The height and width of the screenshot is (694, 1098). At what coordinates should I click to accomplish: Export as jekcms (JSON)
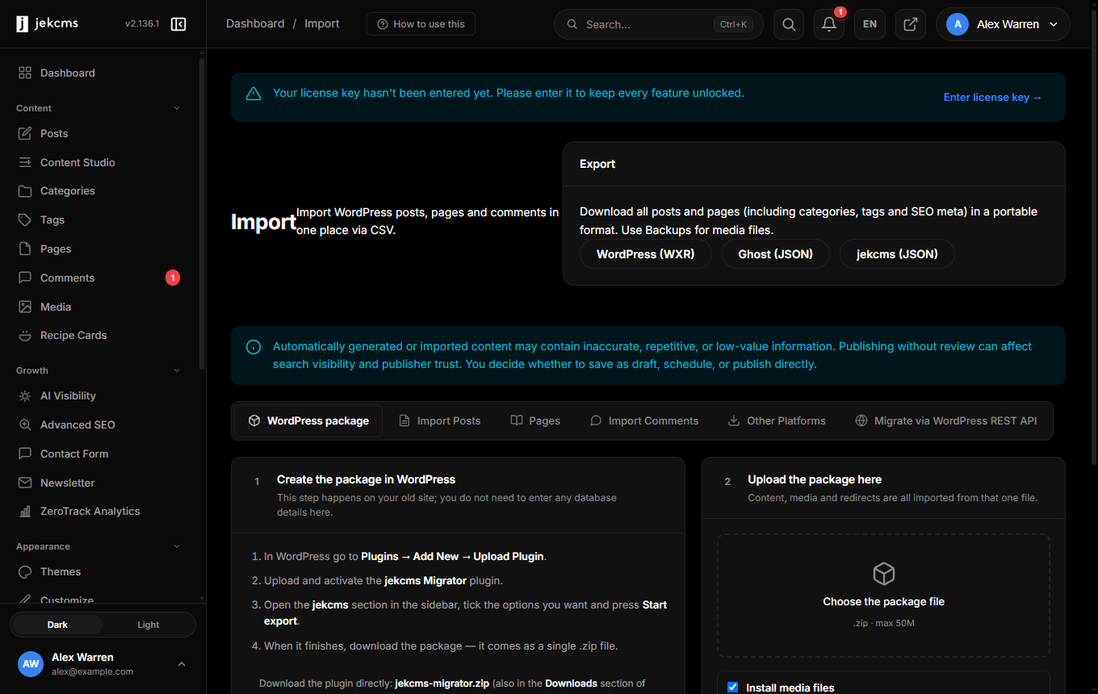(x=897, y=254)
